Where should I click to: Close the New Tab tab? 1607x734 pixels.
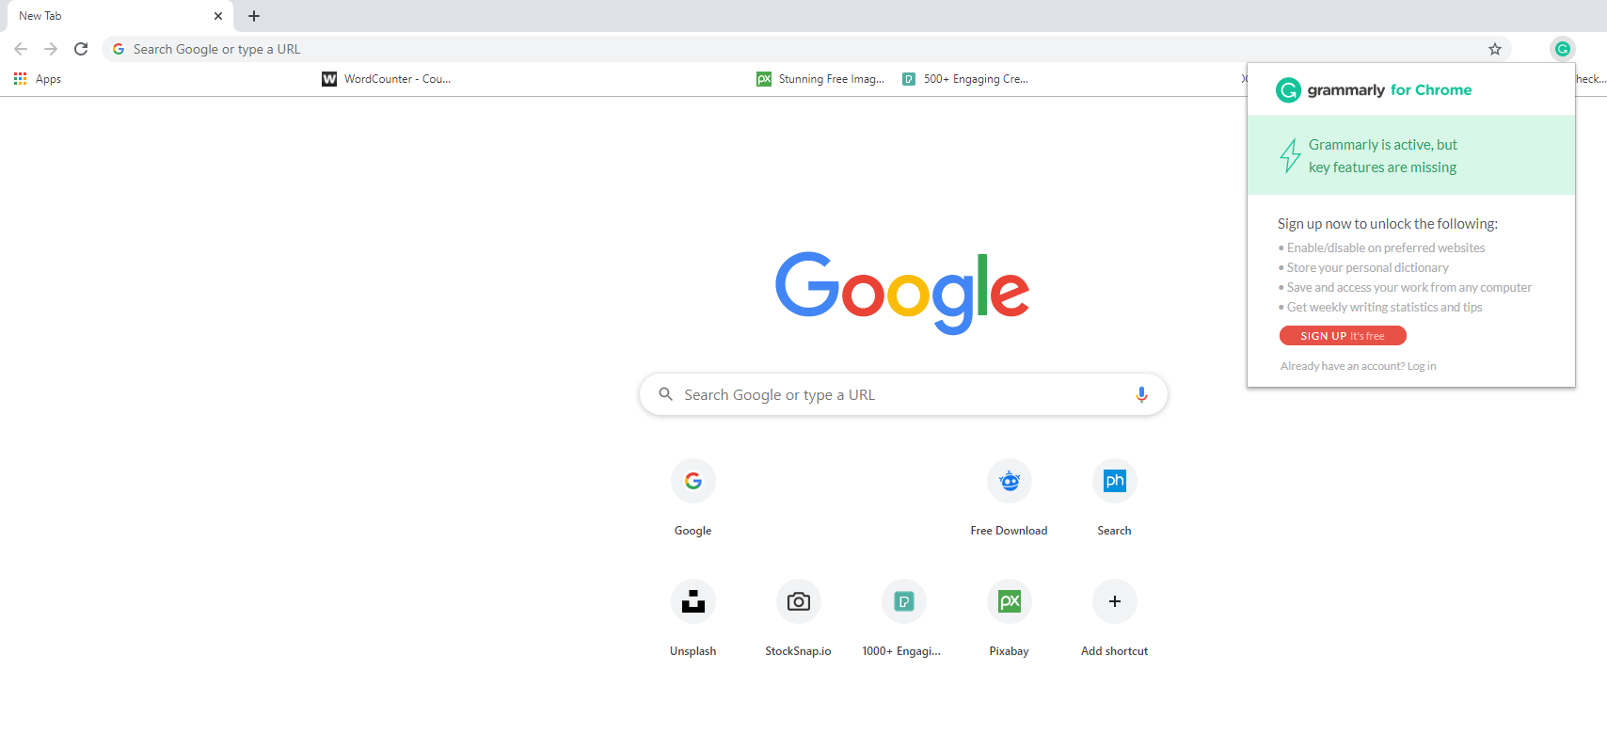(218, 16)
